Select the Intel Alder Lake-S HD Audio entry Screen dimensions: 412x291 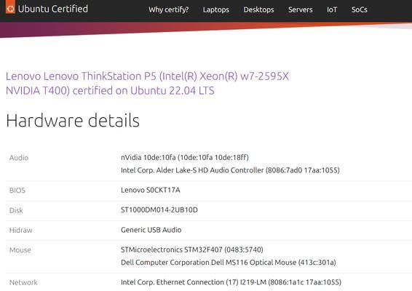[x=230, y=170]
